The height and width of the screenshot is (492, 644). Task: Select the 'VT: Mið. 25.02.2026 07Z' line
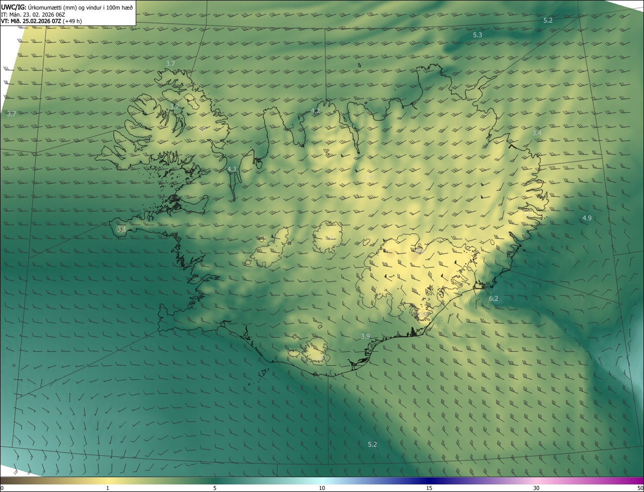click(x=31, y=21)
